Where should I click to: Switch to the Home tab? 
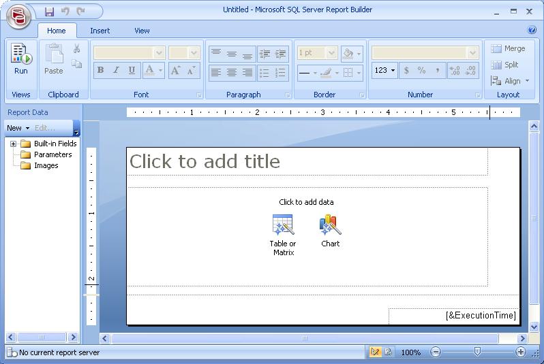(x=57, y=31)
